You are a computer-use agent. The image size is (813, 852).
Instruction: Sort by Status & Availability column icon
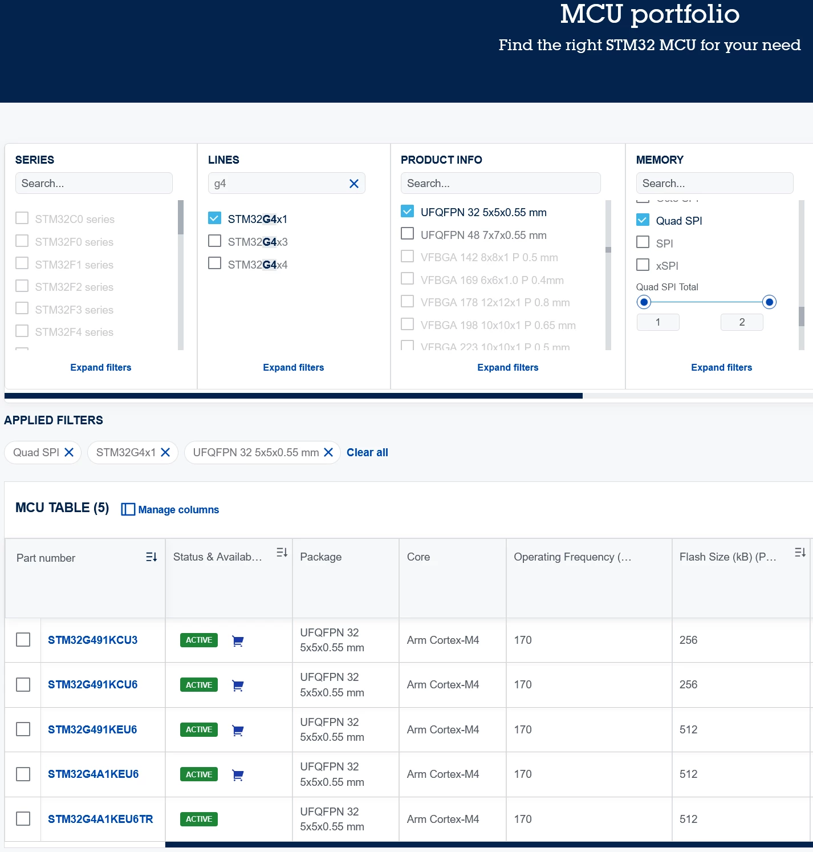[282, 553]
